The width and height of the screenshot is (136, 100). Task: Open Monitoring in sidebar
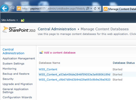click(x=10, y=69)
